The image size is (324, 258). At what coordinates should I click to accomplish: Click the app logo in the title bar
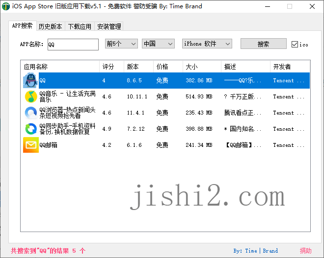tap(6, 6)
